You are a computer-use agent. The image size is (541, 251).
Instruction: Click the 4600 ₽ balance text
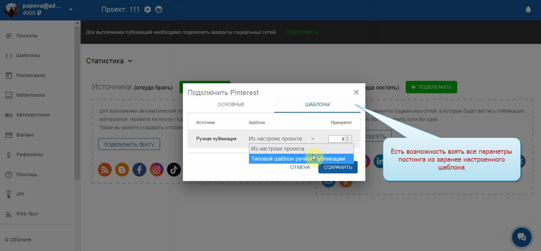(32, 13)
